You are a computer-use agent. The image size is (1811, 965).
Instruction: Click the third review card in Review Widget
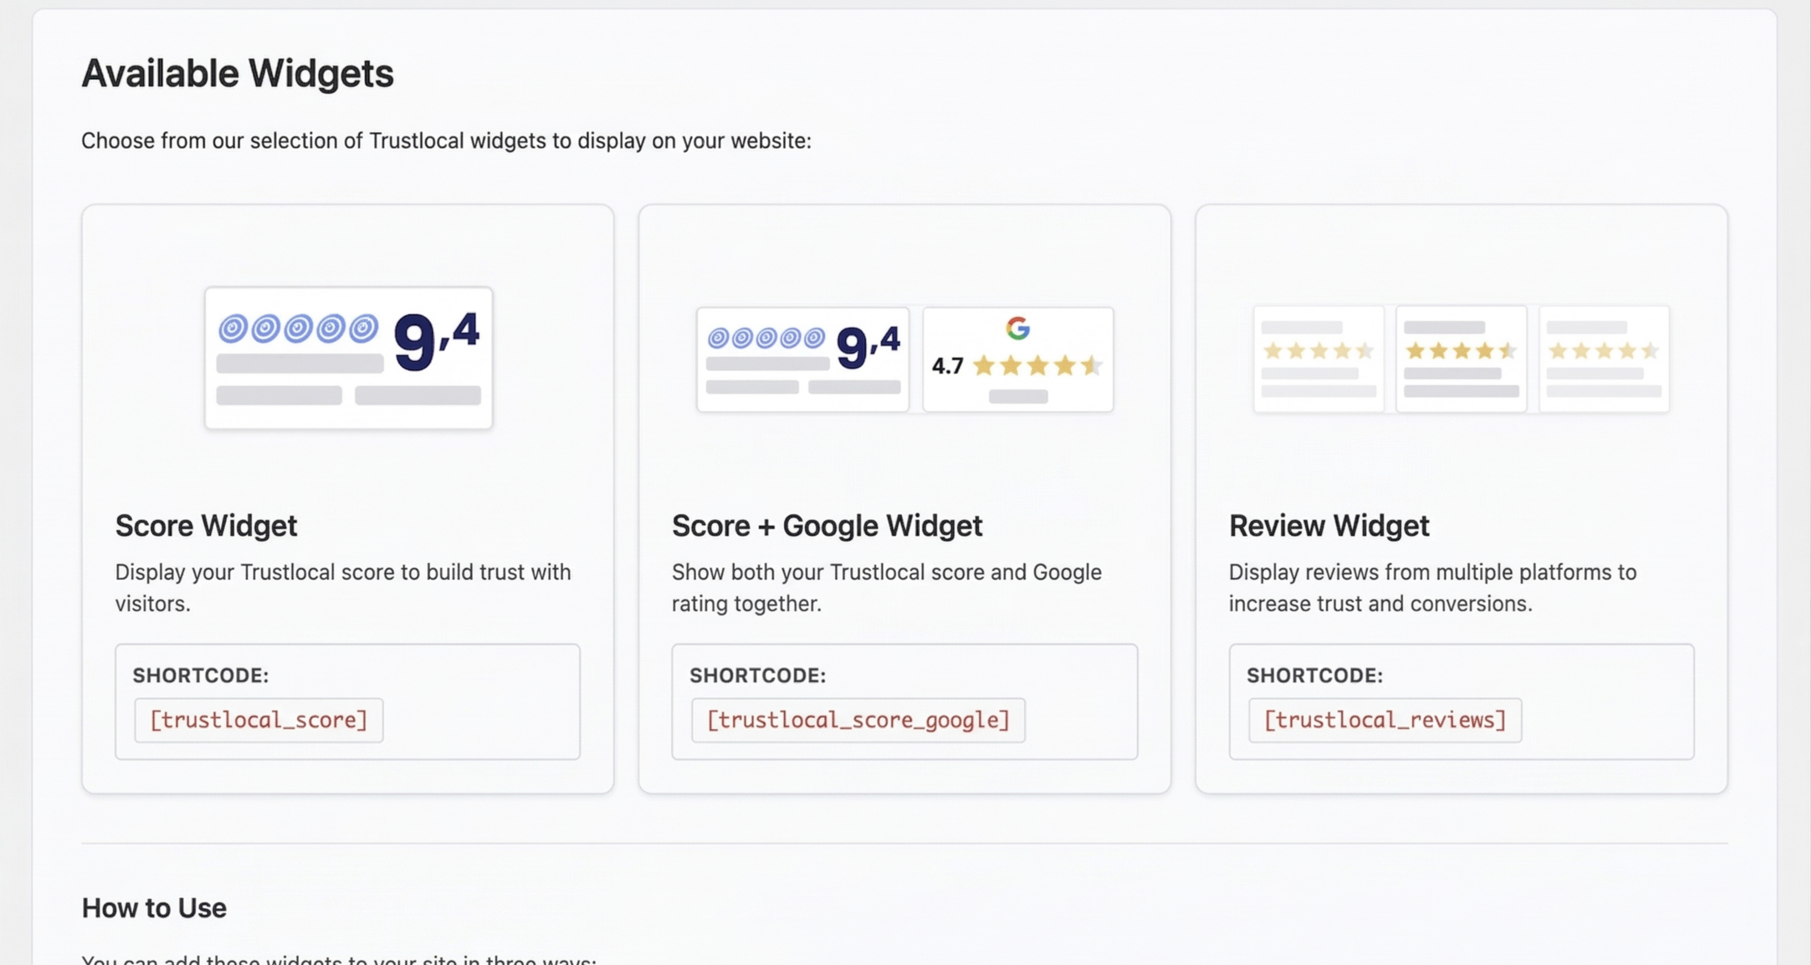tap(1604, 359)
